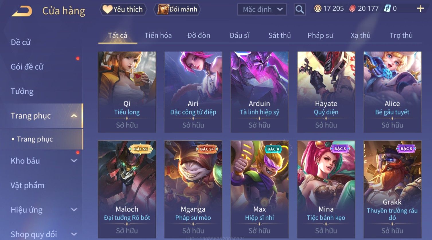Tap the plus icon to add currency
The image size is (432, 240).
point(420,9)
